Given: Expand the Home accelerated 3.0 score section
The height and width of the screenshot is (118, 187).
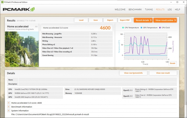Looking at the screenshot, I should [9, 103].
